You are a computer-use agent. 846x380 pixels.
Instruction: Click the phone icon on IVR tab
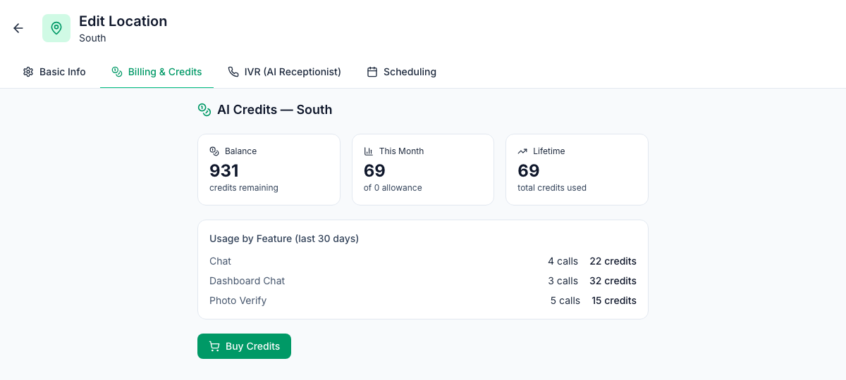[233, 72]
